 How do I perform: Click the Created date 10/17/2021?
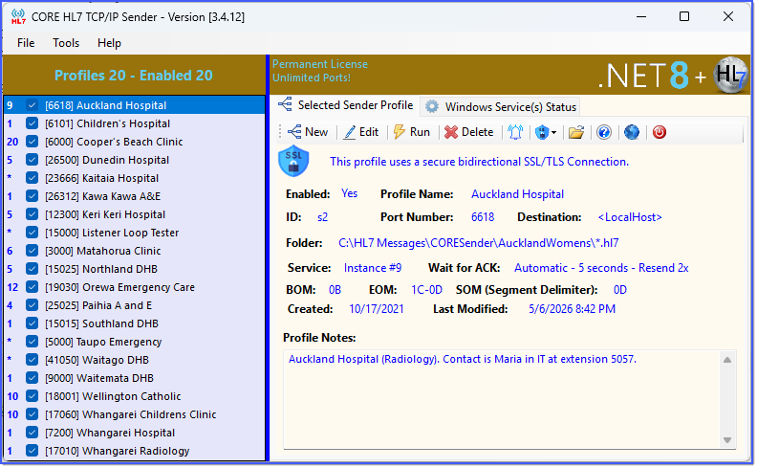tap(376, 309)
